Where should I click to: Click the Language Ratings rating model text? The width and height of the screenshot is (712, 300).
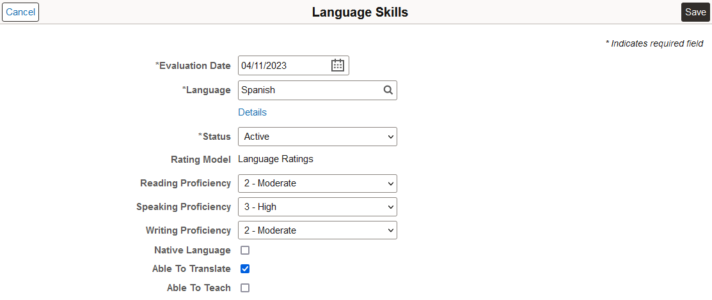[x=276, y=159]
